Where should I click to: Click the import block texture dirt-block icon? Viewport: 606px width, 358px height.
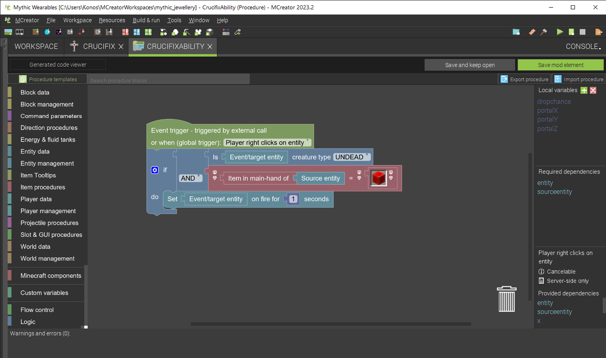pyautogui.click(x=36, y=32)
